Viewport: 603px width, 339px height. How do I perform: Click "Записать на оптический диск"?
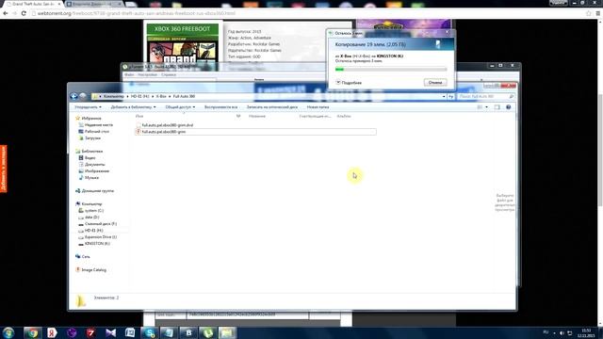272,107
